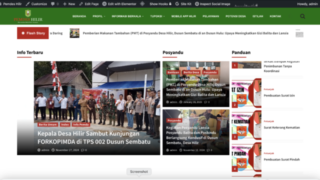The width and height of the screenshot is (320, 180).
Task: Click the plus New item in admin bar
Action: [x=69, y=4]
